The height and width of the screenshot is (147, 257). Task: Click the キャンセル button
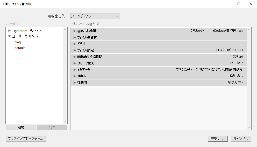(241, 138)
